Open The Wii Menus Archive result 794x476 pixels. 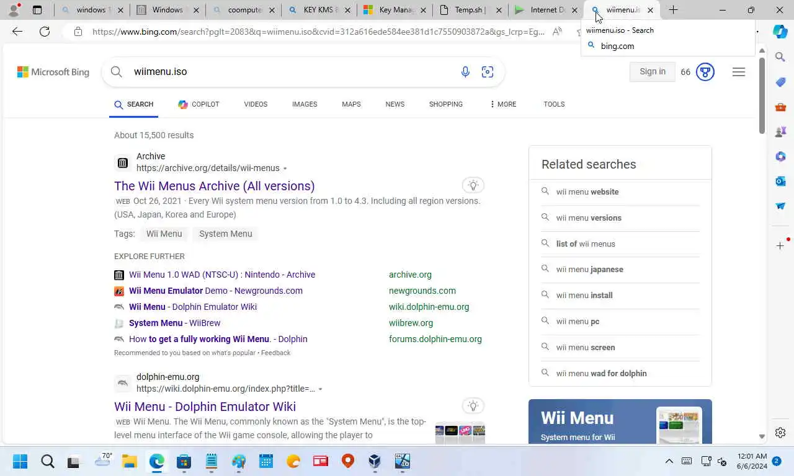[x=214, y=186]
